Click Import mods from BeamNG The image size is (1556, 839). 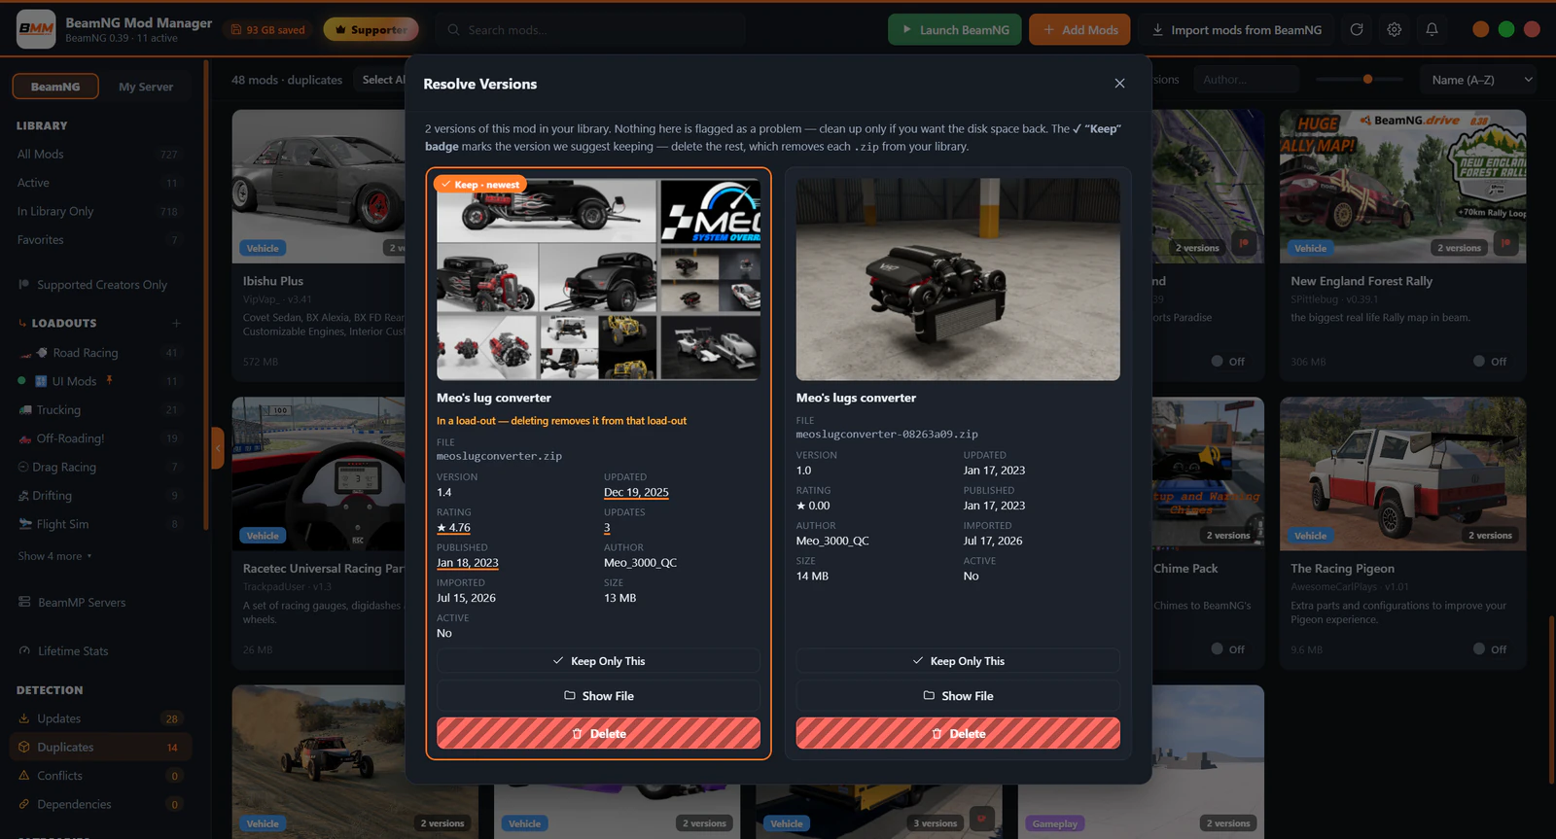(1236, 30)
